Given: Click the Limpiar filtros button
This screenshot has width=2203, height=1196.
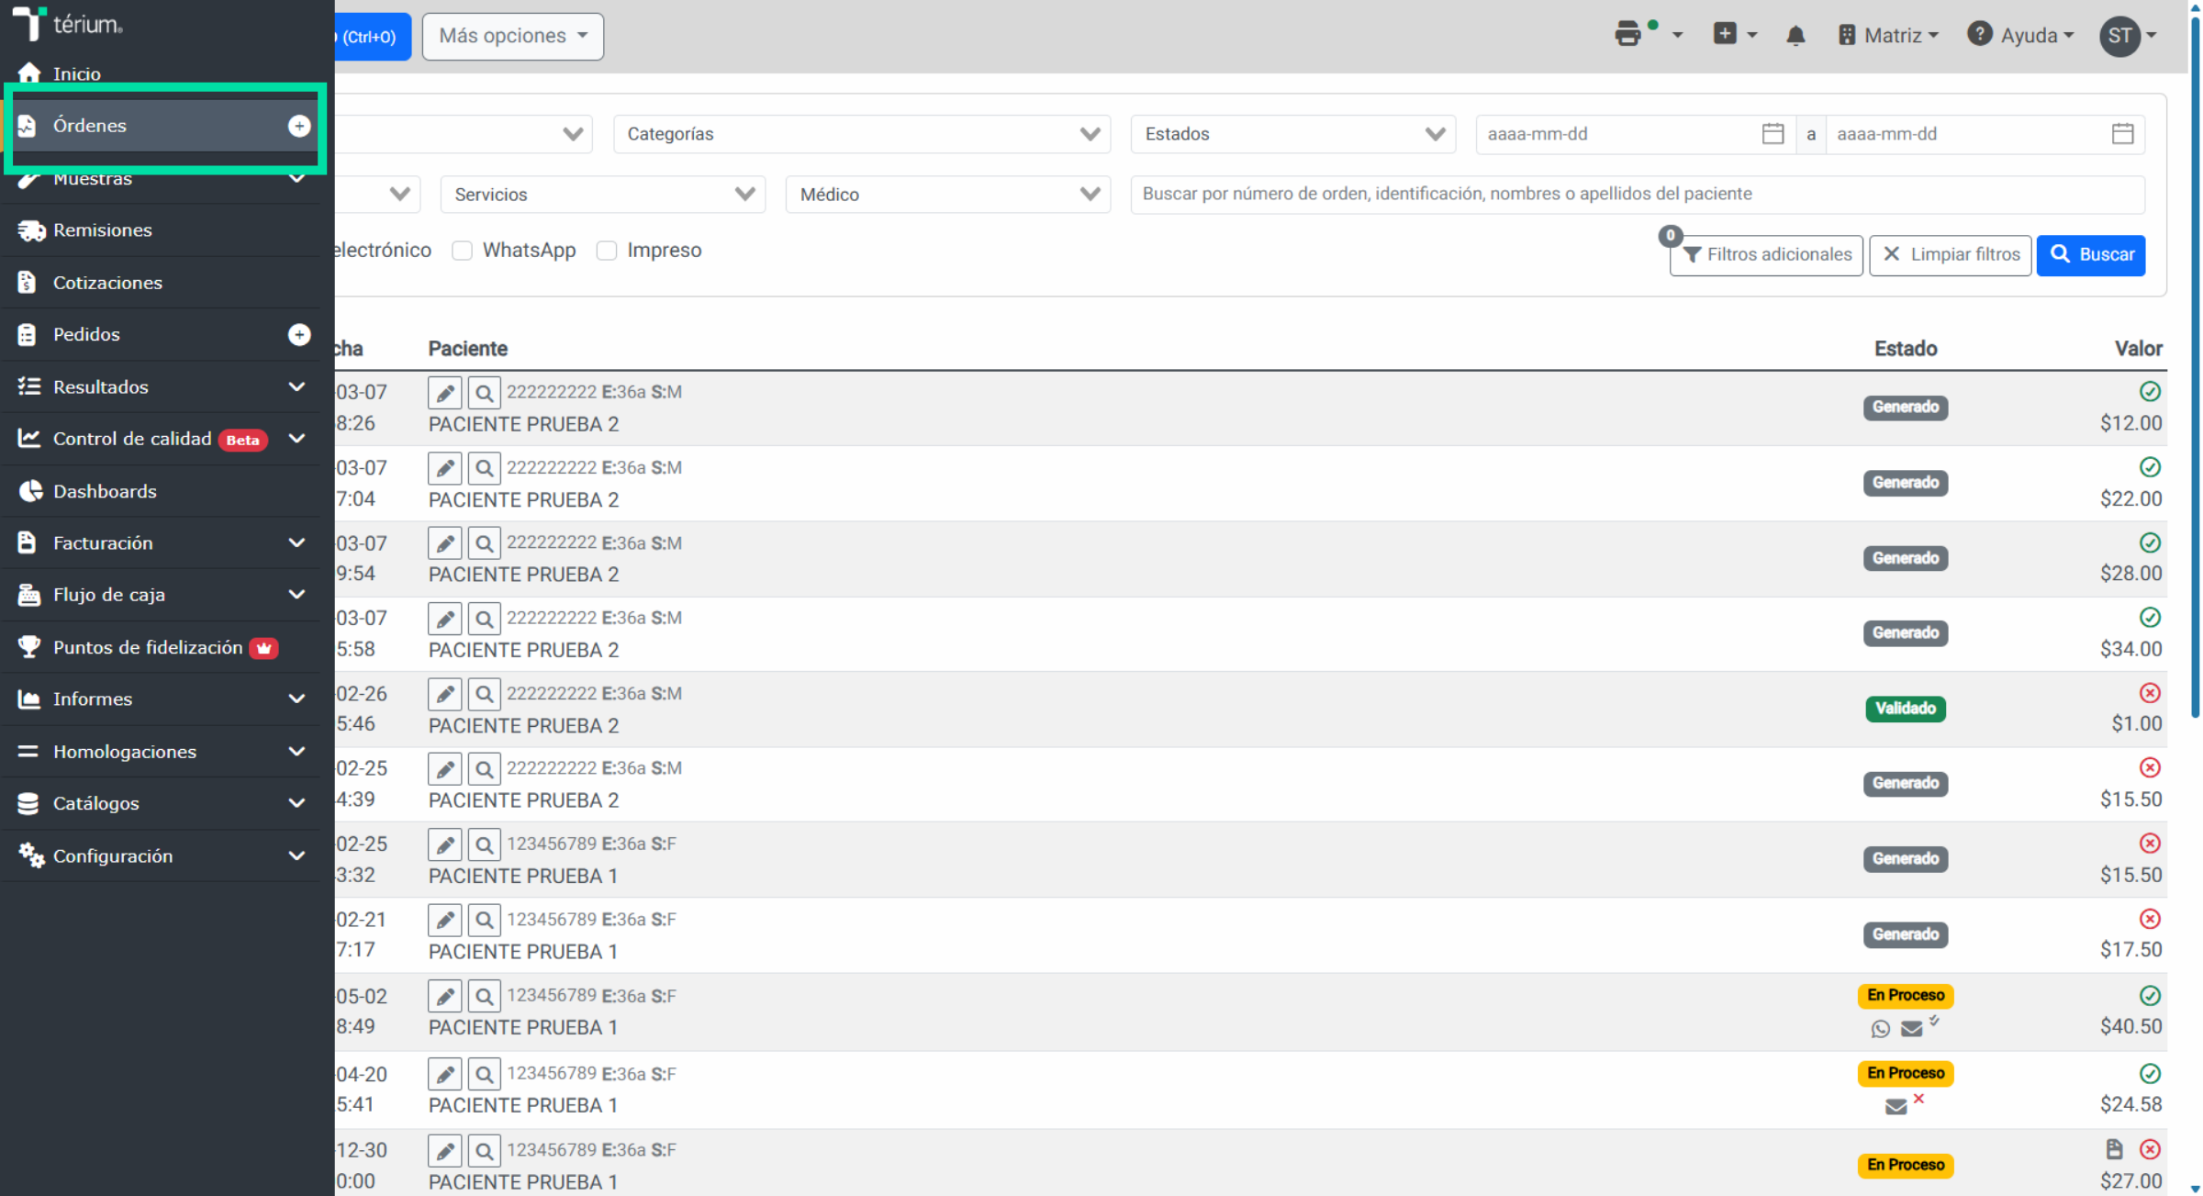Looking at the screenshot, I should [x=1951, y=255].
